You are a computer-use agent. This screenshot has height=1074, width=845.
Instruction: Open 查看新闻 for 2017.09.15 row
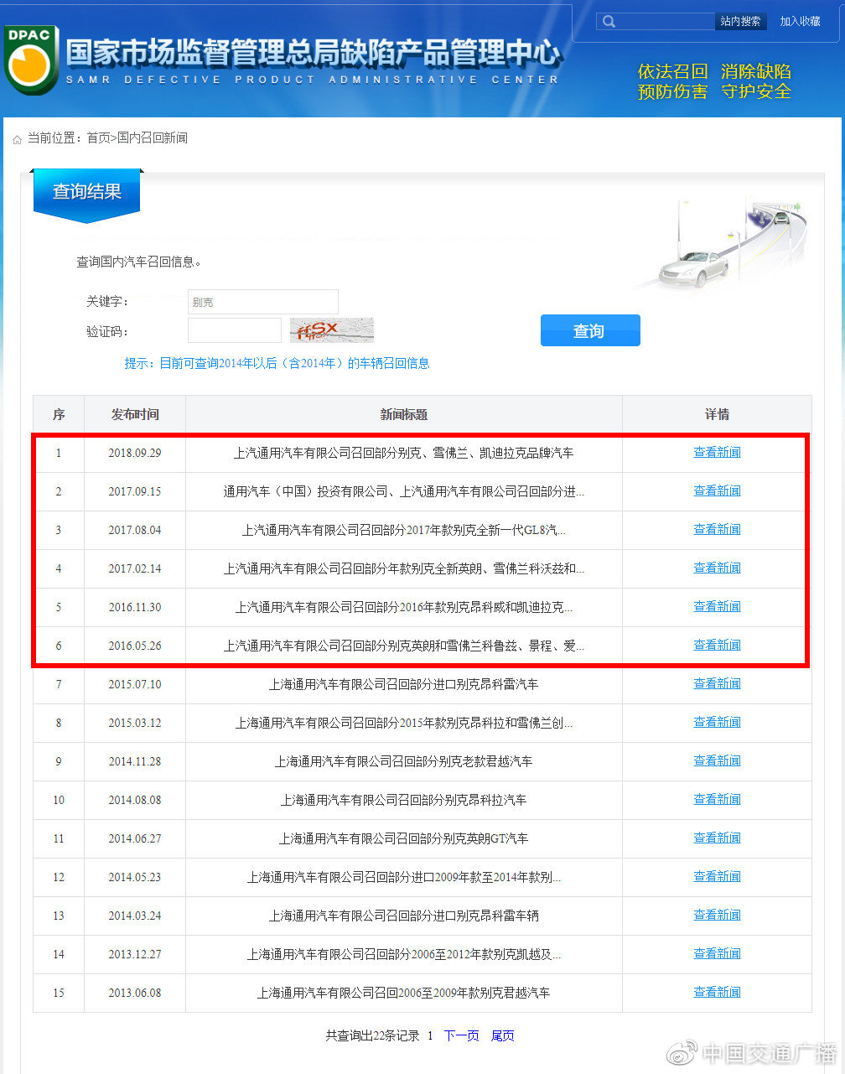point(717,490)
